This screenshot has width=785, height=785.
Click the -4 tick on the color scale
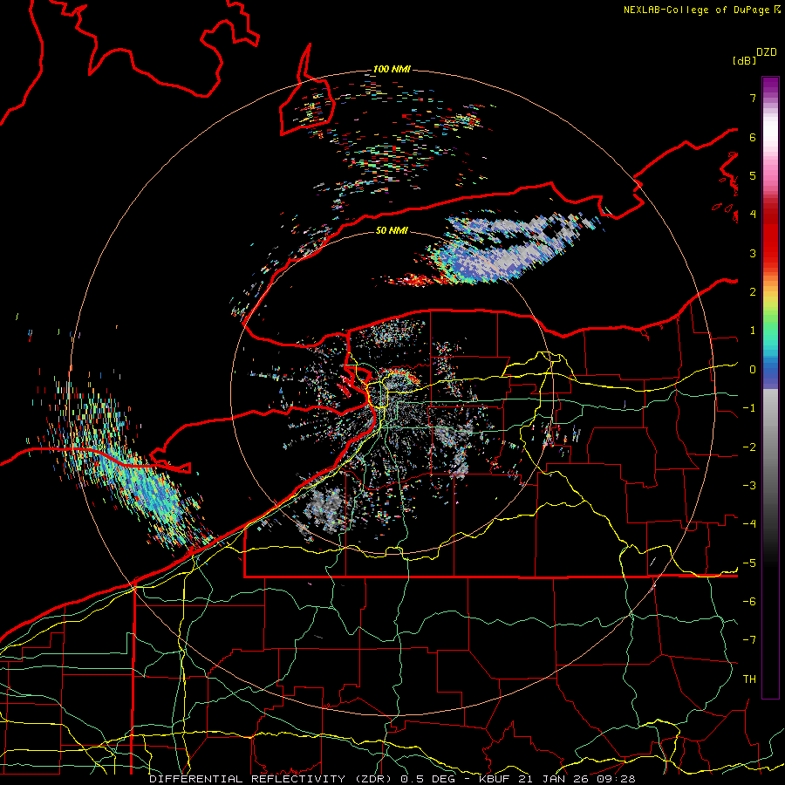pyautogui.click(x=749, y=524)
